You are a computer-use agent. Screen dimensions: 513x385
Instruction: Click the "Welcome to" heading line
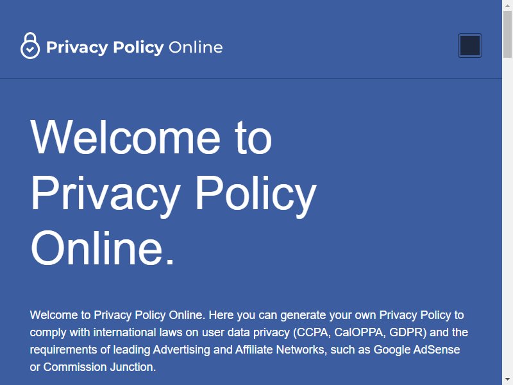click(x=151, y=137)
